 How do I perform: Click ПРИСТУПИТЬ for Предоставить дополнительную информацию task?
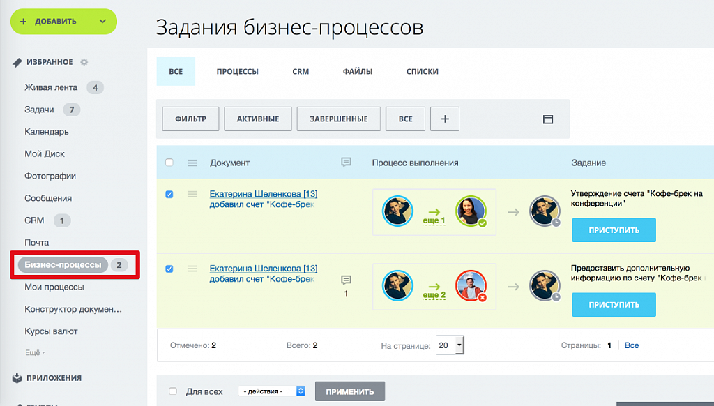click(614, 305)
